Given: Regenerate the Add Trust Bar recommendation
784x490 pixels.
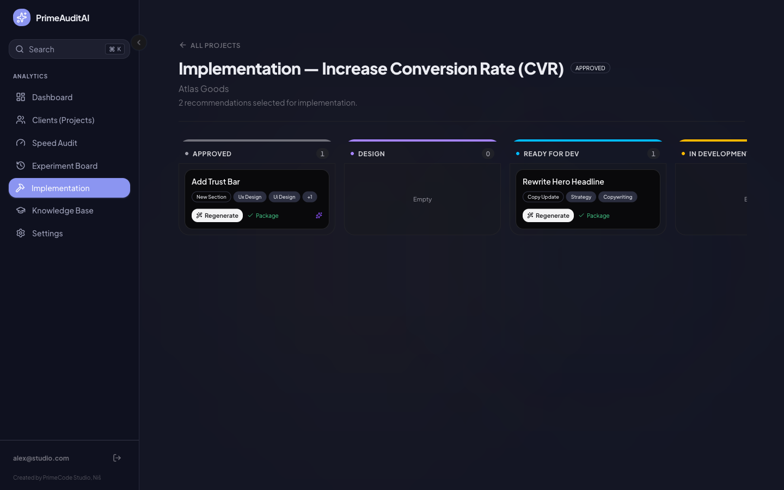Looking at the screenshot, I should [x=217, y=216].
